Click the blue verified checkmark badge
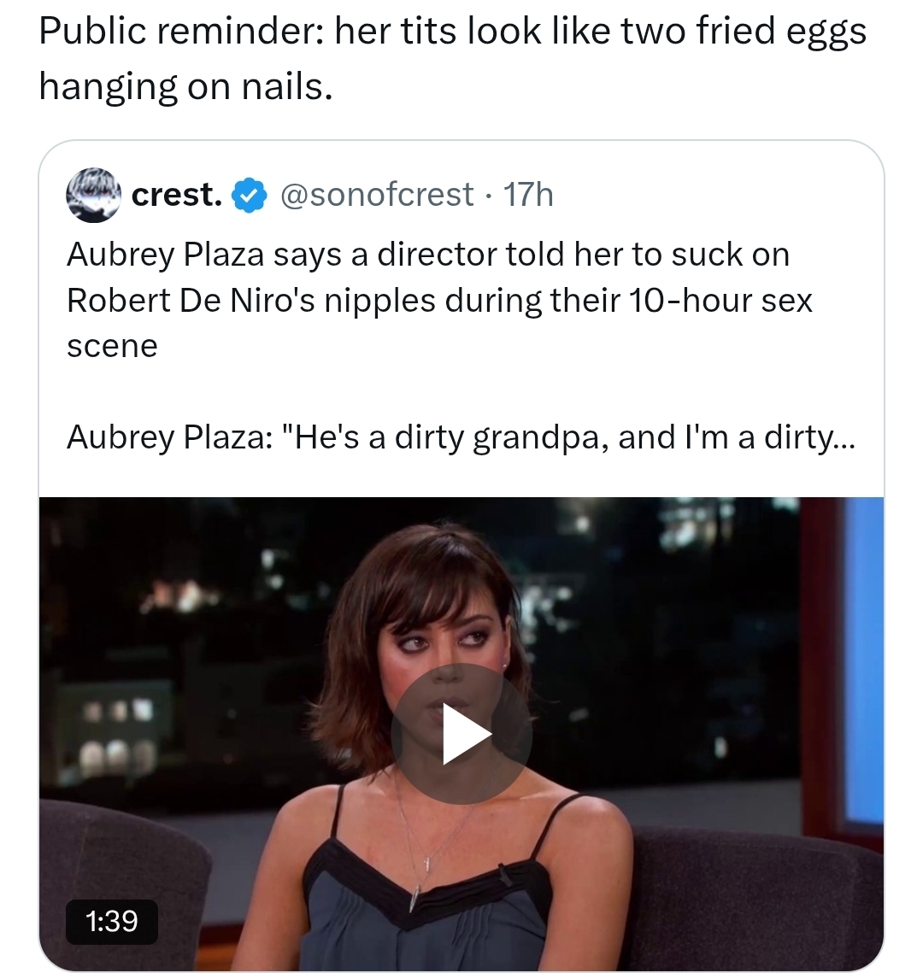923x973 pixels. point(250,195)
